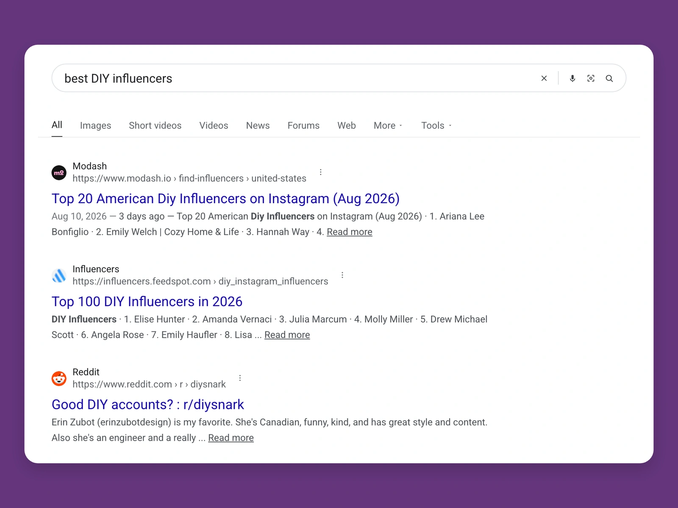The image size is (678, 508).
Task: Open the Videos tab
Action: coord(214,125)
